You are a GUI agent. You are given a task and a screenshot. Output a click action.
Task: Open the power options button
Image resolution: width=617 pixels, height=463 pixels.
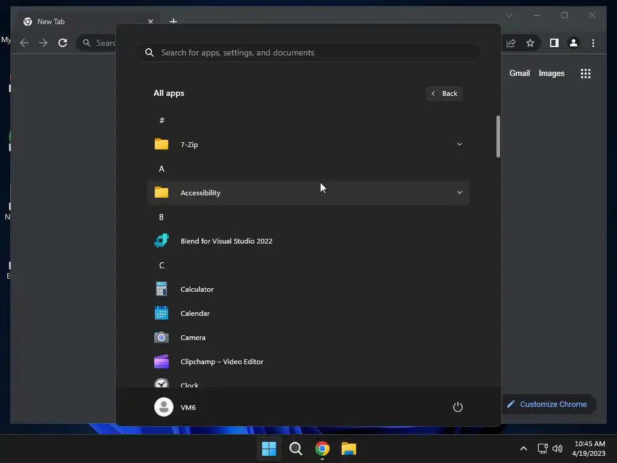pos(458,407)
